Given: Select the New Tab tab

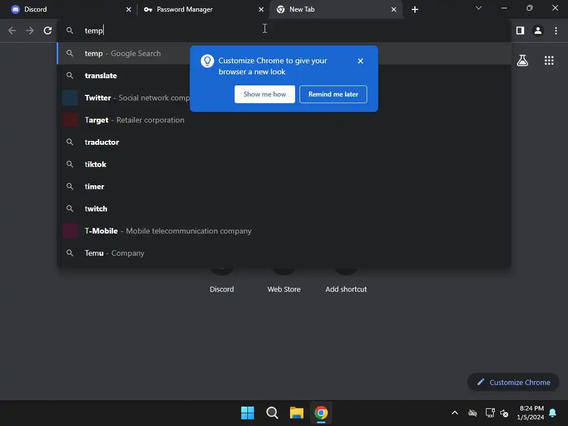Looking at the screenshot, I should [336, 9].
